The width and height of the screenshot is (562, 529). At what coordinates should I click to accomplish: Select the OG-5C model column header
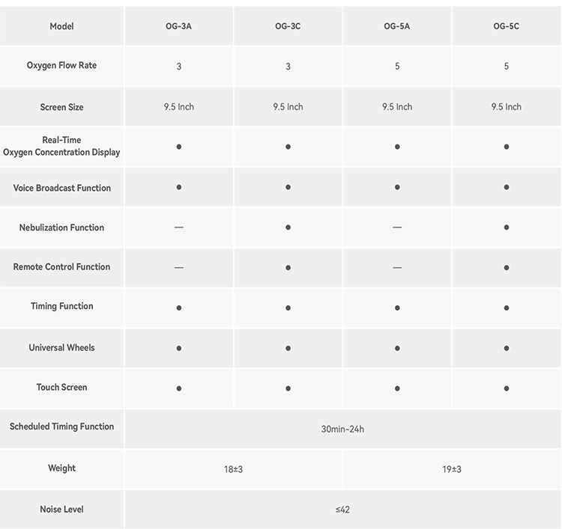(x=507, y=26)
